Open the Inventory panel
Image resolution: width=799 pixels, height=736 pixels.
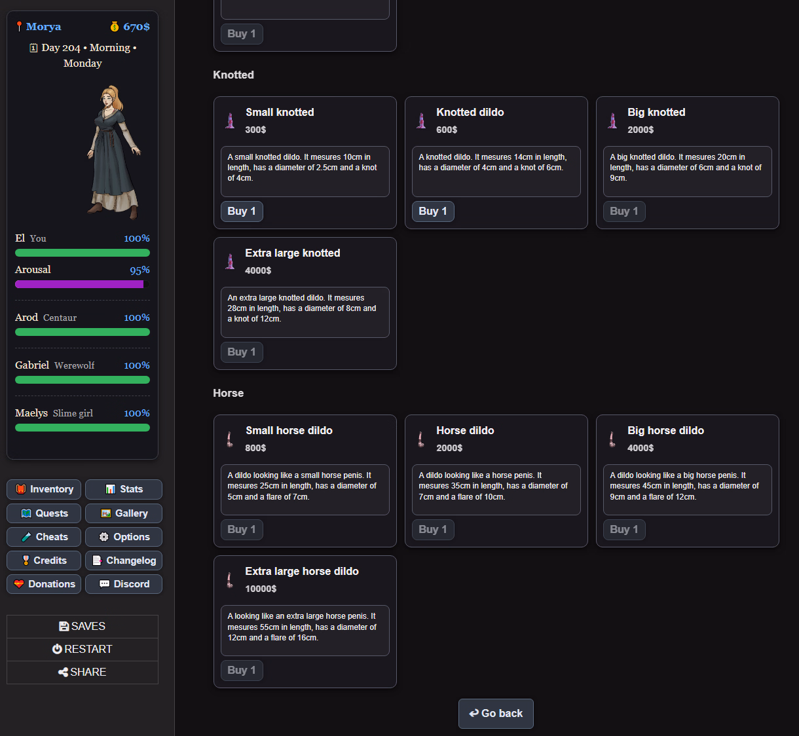(44, 489)
